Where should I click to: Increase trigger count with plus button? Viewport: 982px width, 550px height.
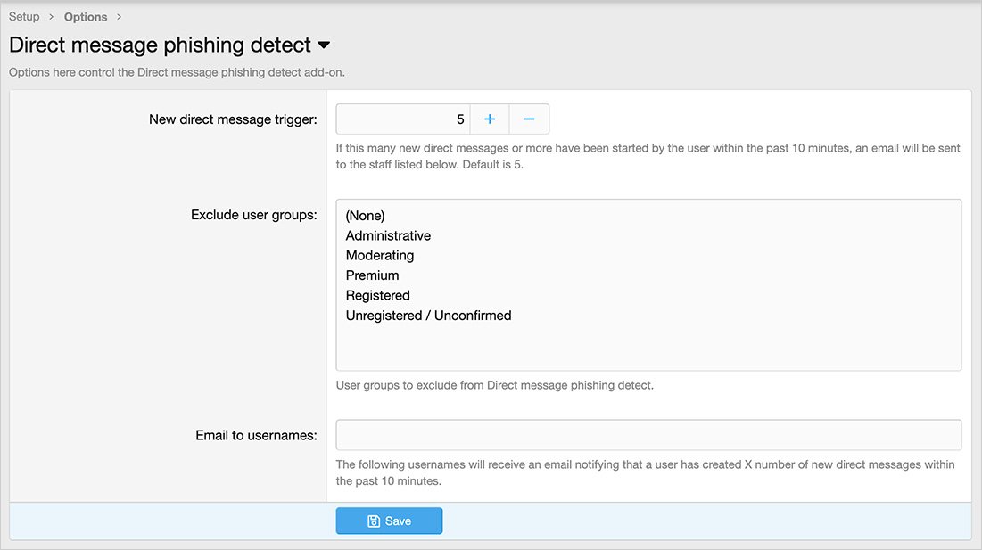490,119
